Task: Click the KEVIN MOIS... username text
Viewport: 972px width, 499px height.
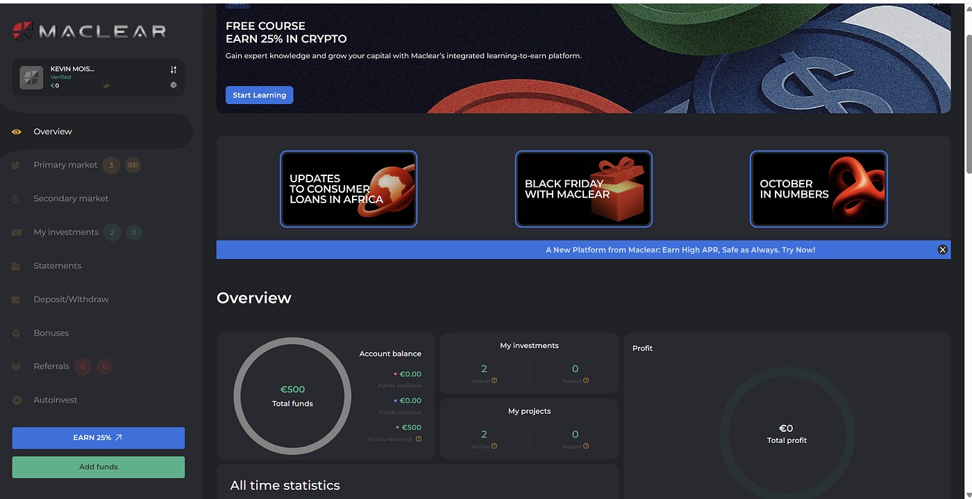Action: coord(72,69)
